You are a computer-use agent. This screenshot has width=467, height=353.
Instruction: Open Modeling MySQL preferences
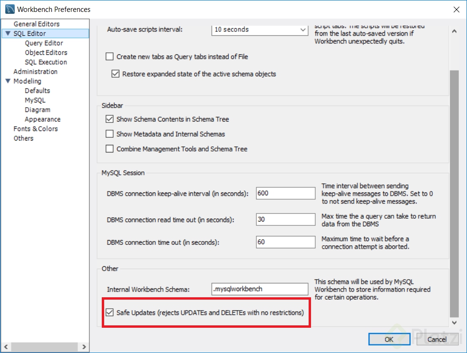coord(35,100)
